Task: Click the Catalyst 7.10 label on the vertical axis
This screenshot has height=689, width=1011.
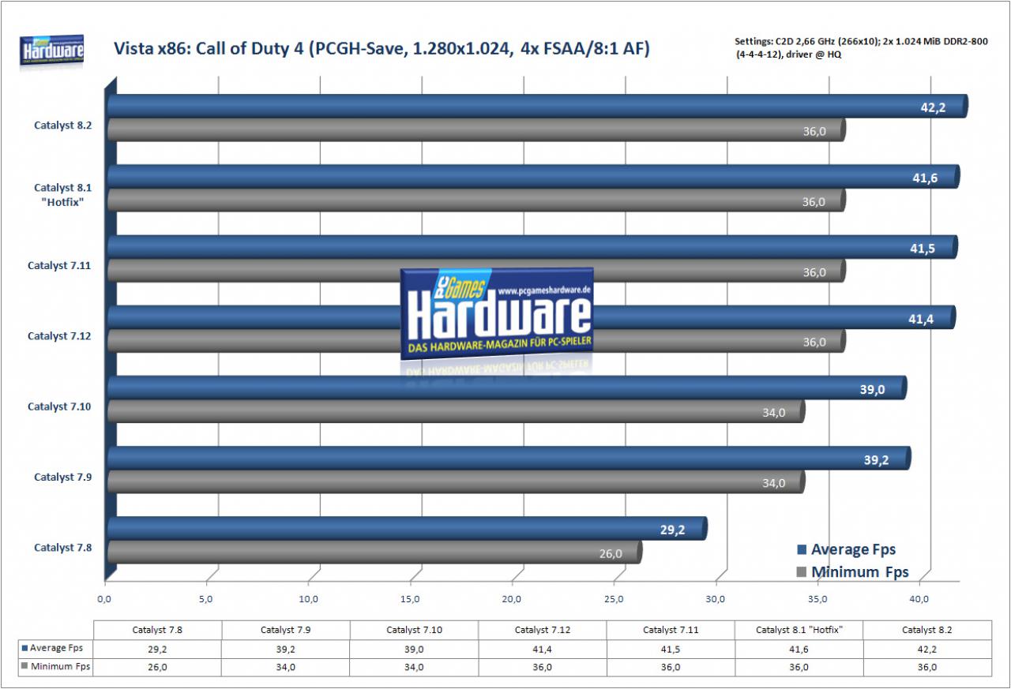Action: [60, 406]
